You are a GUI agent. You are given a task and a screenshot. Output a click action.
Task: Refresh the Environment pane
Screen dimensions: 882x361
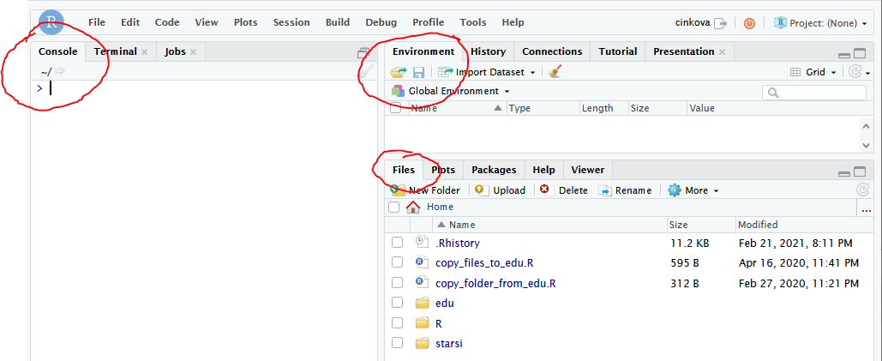click(855, 73)
